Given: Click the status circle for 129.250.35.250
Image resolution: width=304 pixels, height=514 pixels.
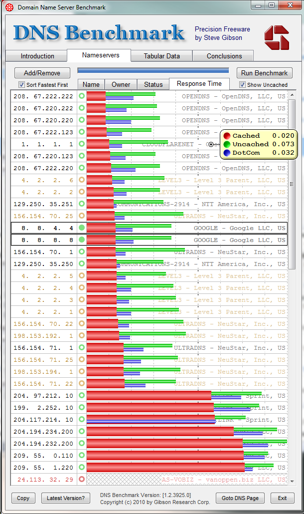Looking at the screenshot, I should (x=81, y=263).
